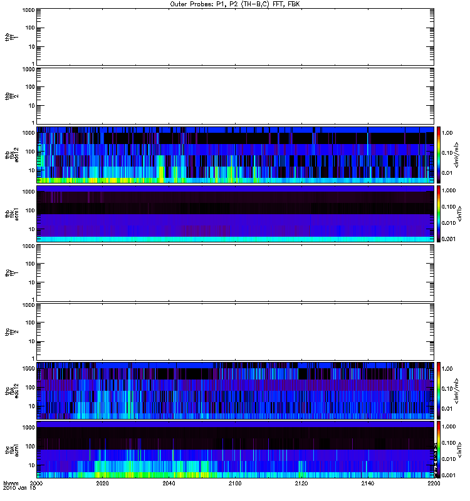470x501 pixels.
Task: Click the <|nT|> unit label beside thc scm1
Action: click(x=459, y=450)
